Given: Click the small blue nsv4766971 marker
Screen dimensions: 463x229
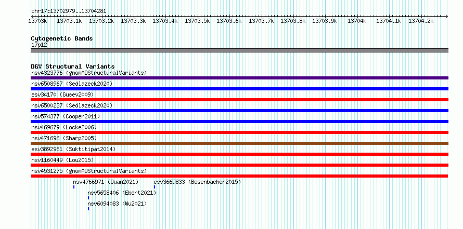Looking at the screenshot, I should click(x=74, y=187).
